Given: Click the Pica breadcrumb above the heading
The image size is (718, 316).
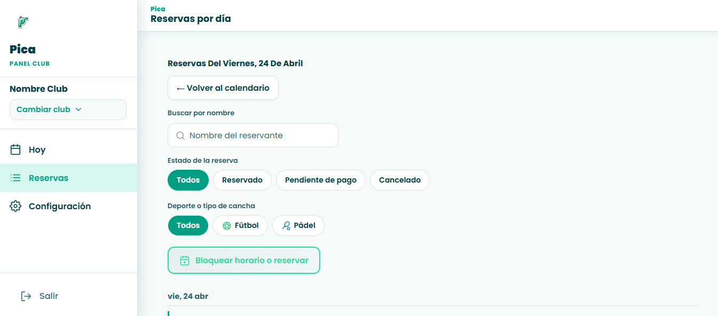Looking at the screenshot, I should pos(158,9).
